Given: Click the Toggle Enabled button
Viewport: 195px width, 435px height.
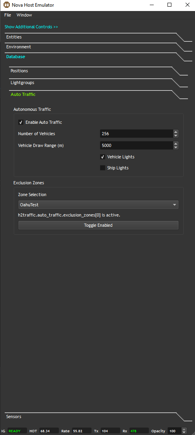Looking at the screenshot, I should point(98,225).
